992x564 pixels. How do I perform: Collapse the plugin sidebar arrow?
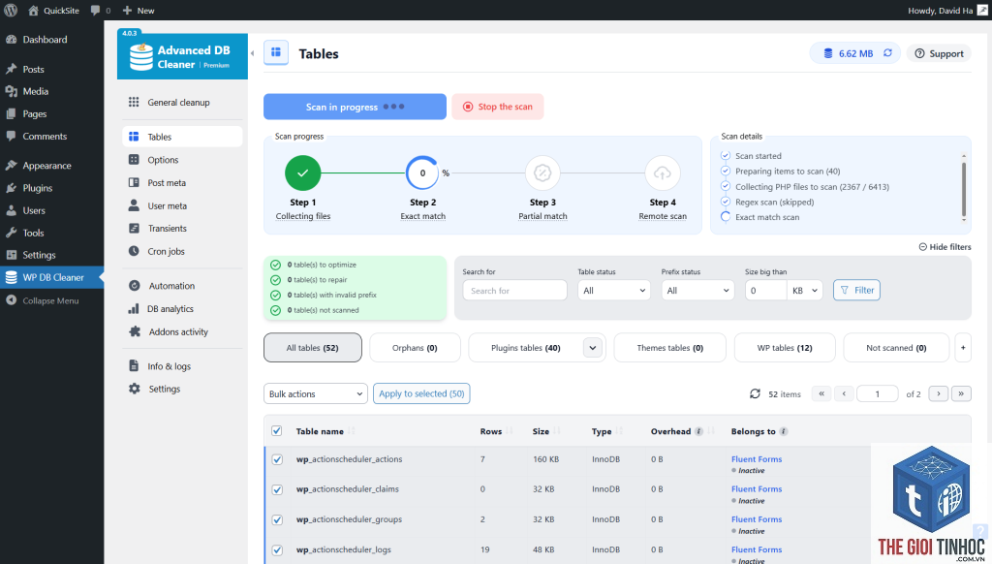[252, 53]
